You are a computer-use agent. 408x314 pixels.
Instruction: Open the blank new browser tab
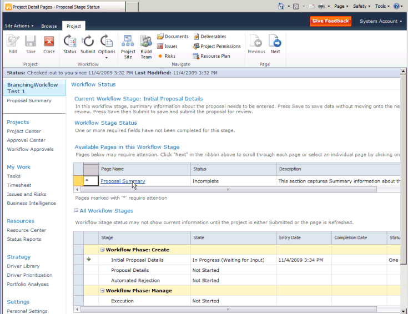(x=132, y=7)
